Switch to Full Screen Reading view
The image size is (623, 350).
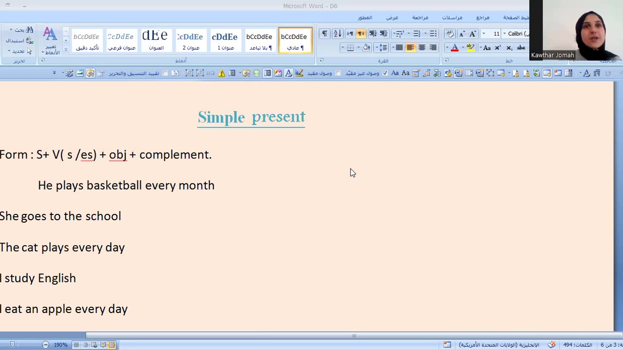[103, 345]
